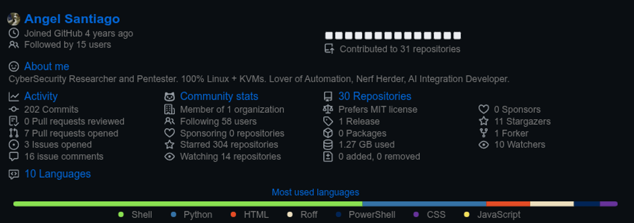634x223 pixels.
Task: Open the 10 Languages heading
Action: (x=57, y=174)
